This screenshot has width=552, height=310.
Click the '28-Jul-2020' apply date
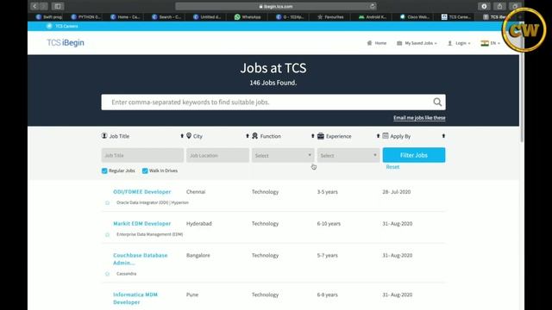[x=397, y=192]
